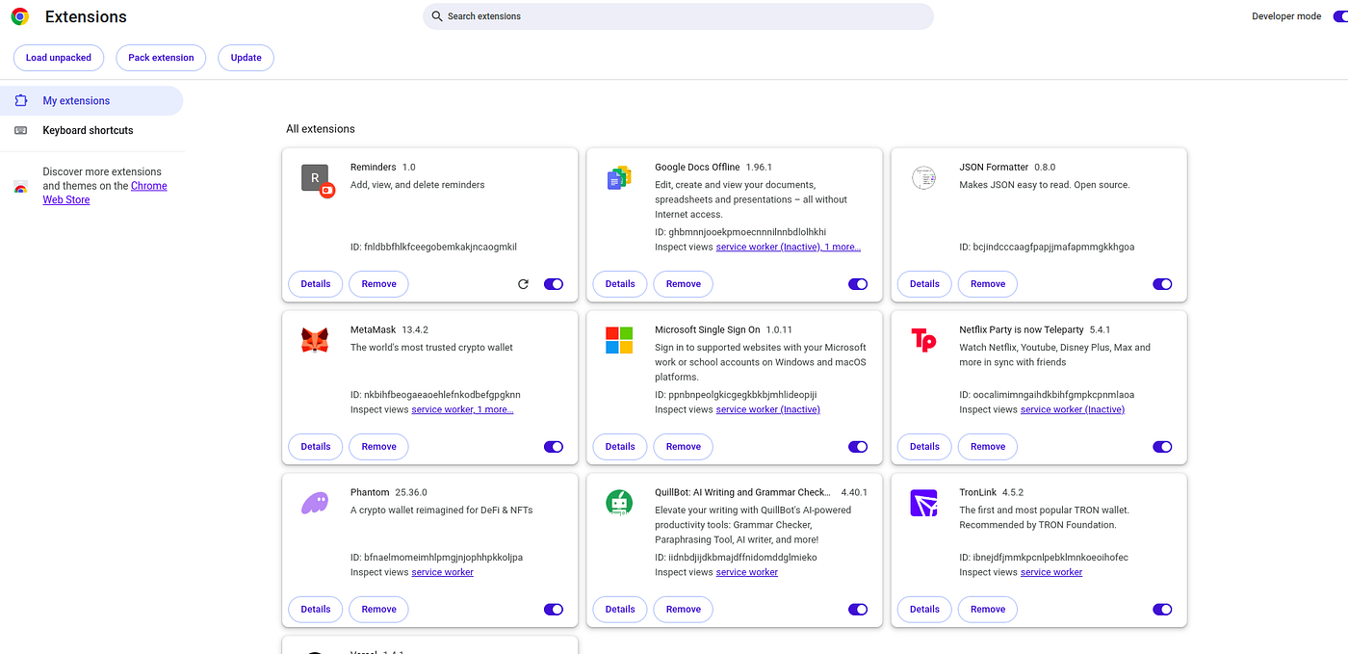Open Details for Google Docs Offline
The height and width of the screenshot is (654, 1348).
tap(620, 284)
